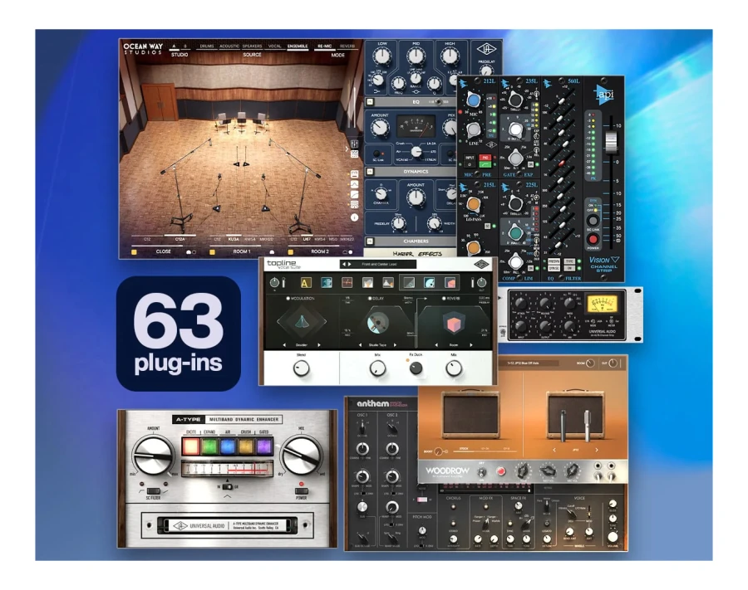Click the red lit switch on Woodrow amp panel
The width and height of the screenshot is (748, 590).
501,471
